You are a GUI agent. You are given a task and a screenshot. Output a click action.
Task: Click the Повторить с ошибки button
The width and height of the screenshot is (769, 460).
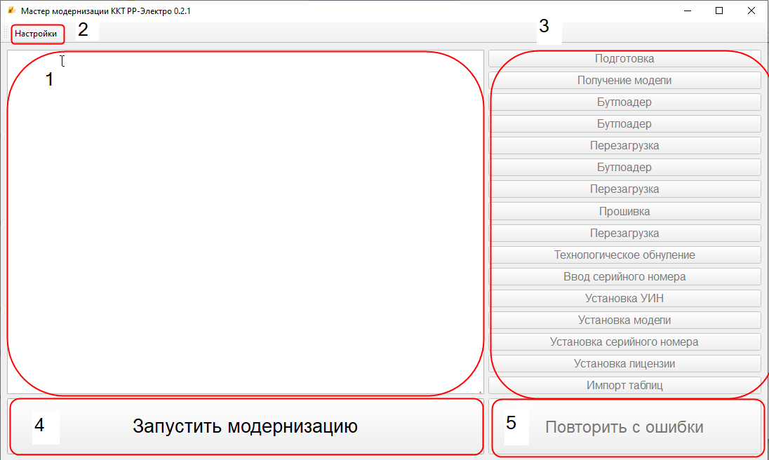click(624, 427)
